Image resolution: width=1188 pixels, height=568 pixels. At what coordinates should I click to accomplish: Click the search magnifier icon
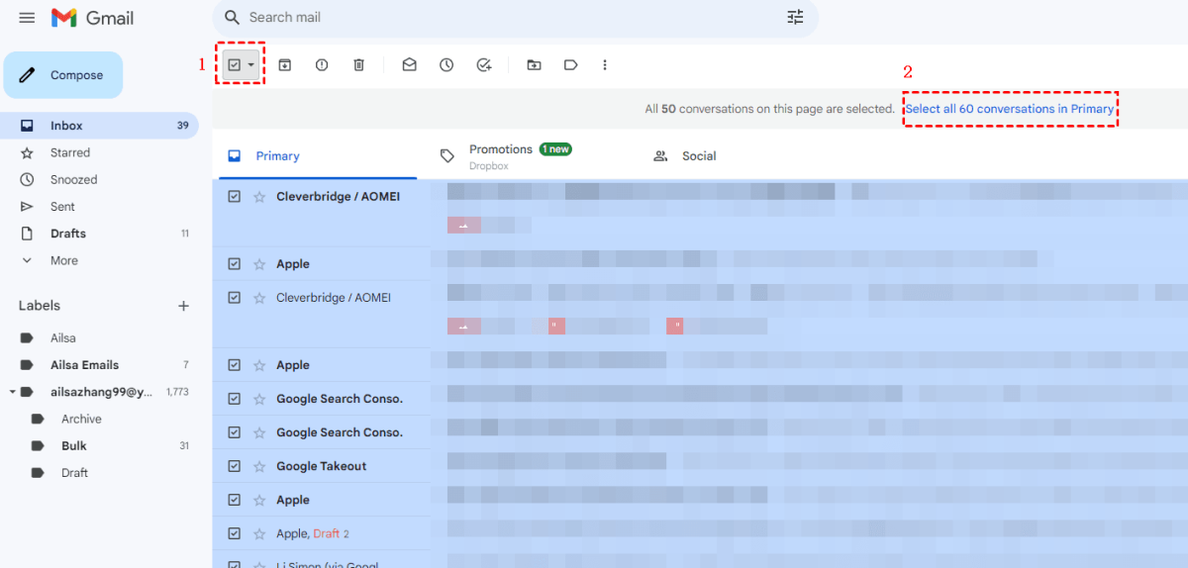(233, 18)
